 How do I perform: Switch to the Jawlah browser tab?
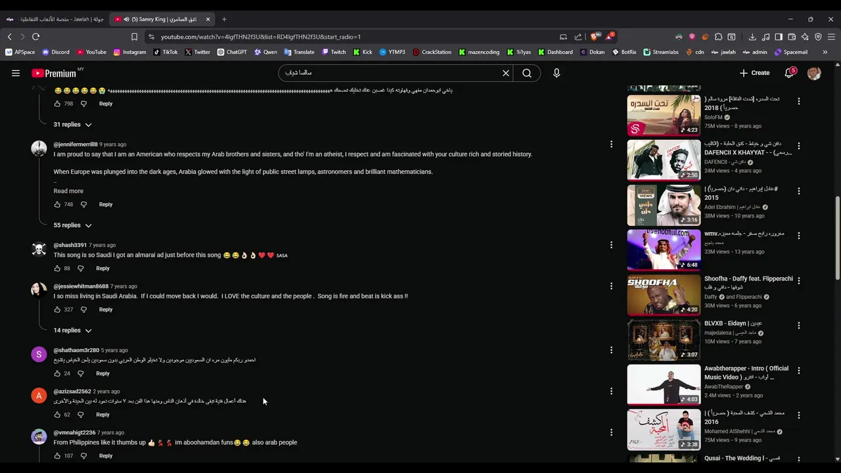point(55,19)
